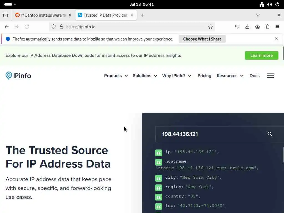The width and height of the screenshot is (284, 213).
Task: Click the search magnifier in IP box
Action: point(270,134)
